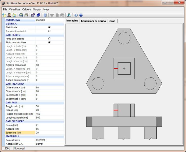Click the Eccentricità Y value field
Screen dimensions: 186x152
[x=49, y=99]
